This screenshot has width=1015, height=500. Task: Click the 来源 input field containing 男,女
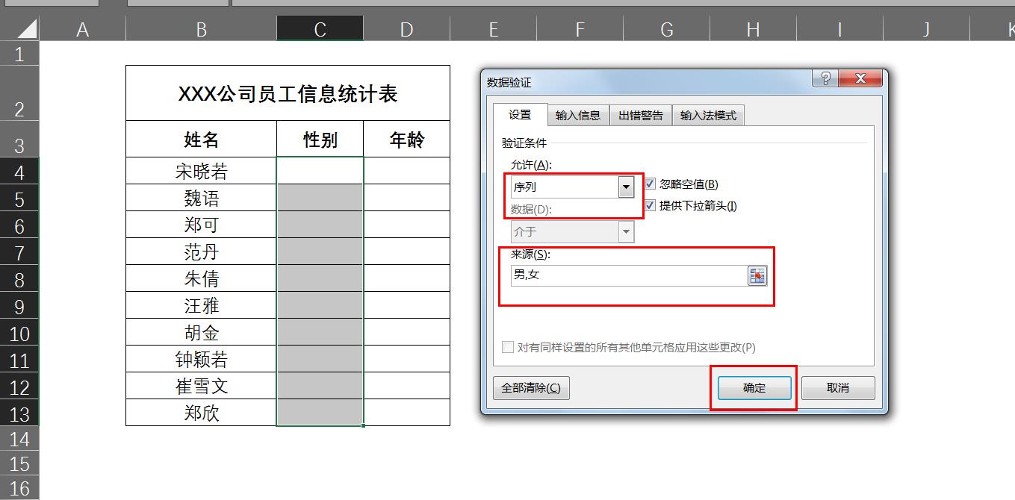tap(629, 275)
